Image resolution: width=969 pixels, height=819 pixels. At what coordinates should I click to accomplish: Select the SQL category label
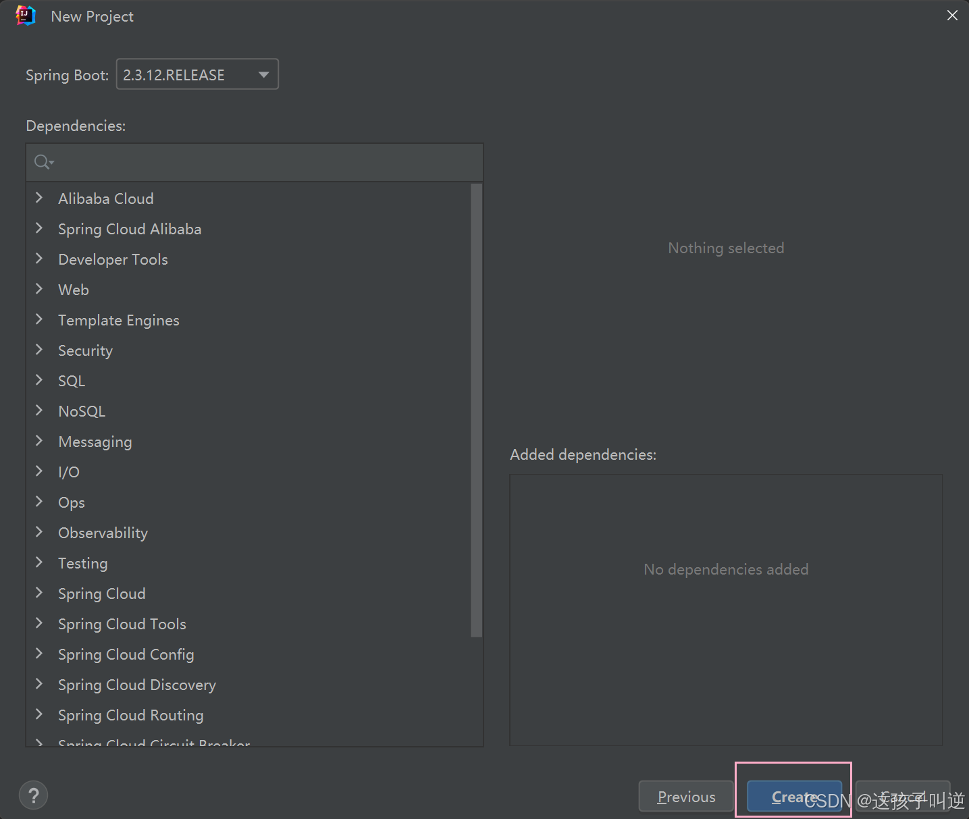(x=72, y=381)
